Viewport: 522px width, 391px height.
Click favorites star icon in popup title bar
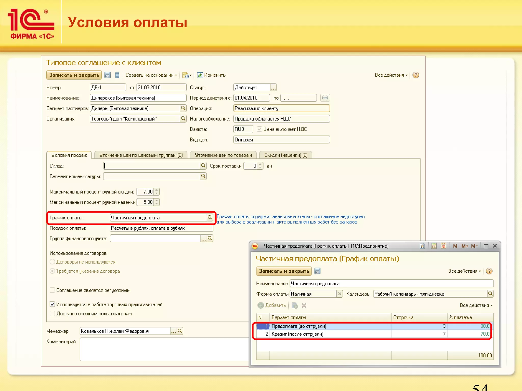tap(422, 246)
